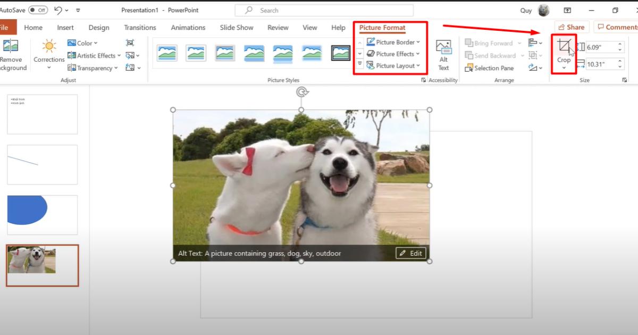This screenshot has width=638, height=335.
Task: Apply the black double-frame picture style
Action: click(x=341, y=53)
